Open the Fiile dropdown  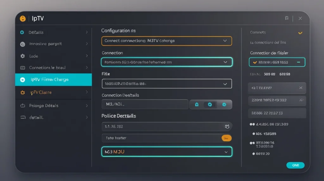coord(166,84)
